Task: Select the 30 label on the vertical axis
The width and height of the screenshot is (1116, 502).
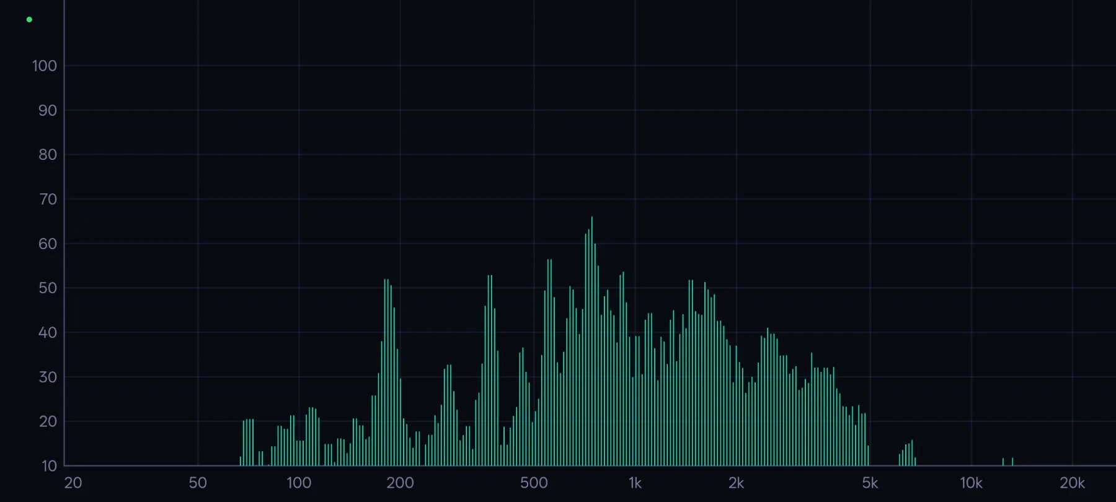Action: [x=48, y=377]
